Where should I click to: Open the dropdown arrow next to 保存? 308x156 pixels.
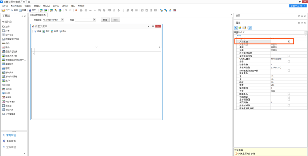pyautogui.click(x=37, y=10)
